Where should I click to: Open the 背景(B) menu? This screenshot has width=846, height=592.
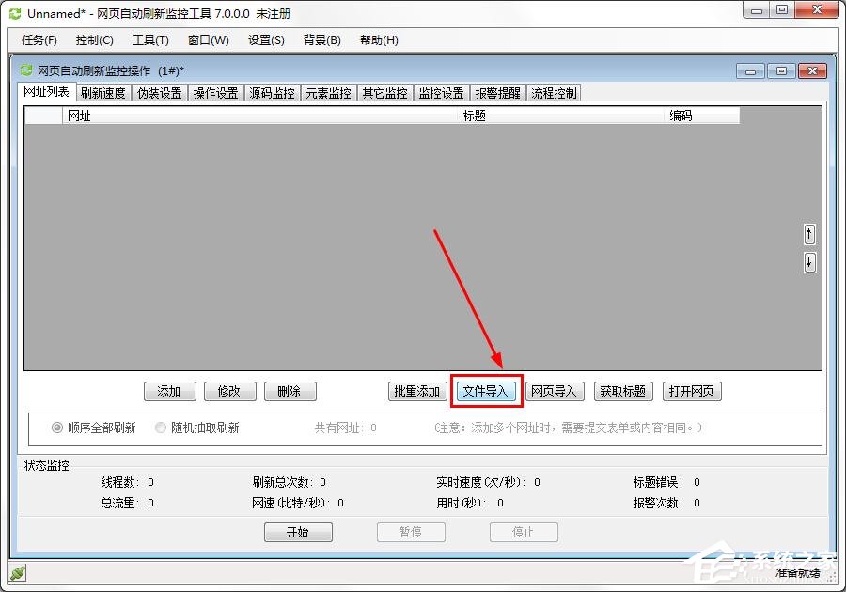click(322, 39)
